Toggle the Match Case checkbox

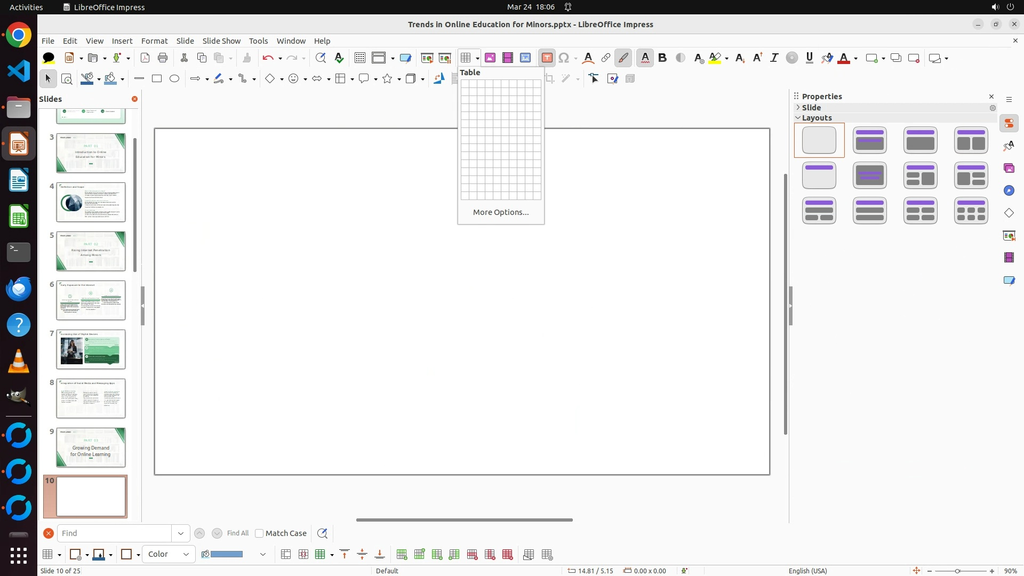click(260, 533)
